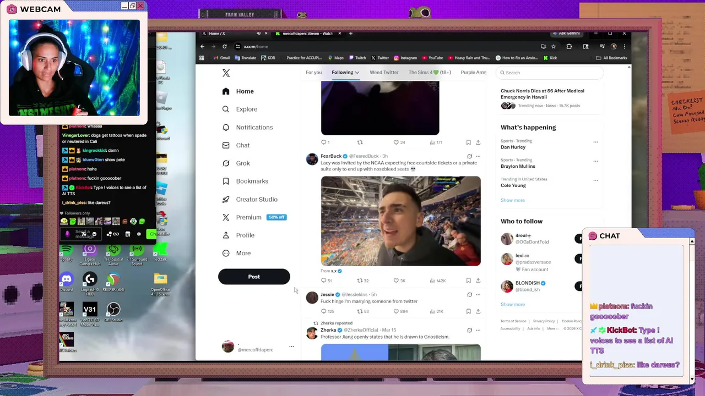The image size is (705, 396).
Task: Open Discord from the desktop
Action: [67, 282]
